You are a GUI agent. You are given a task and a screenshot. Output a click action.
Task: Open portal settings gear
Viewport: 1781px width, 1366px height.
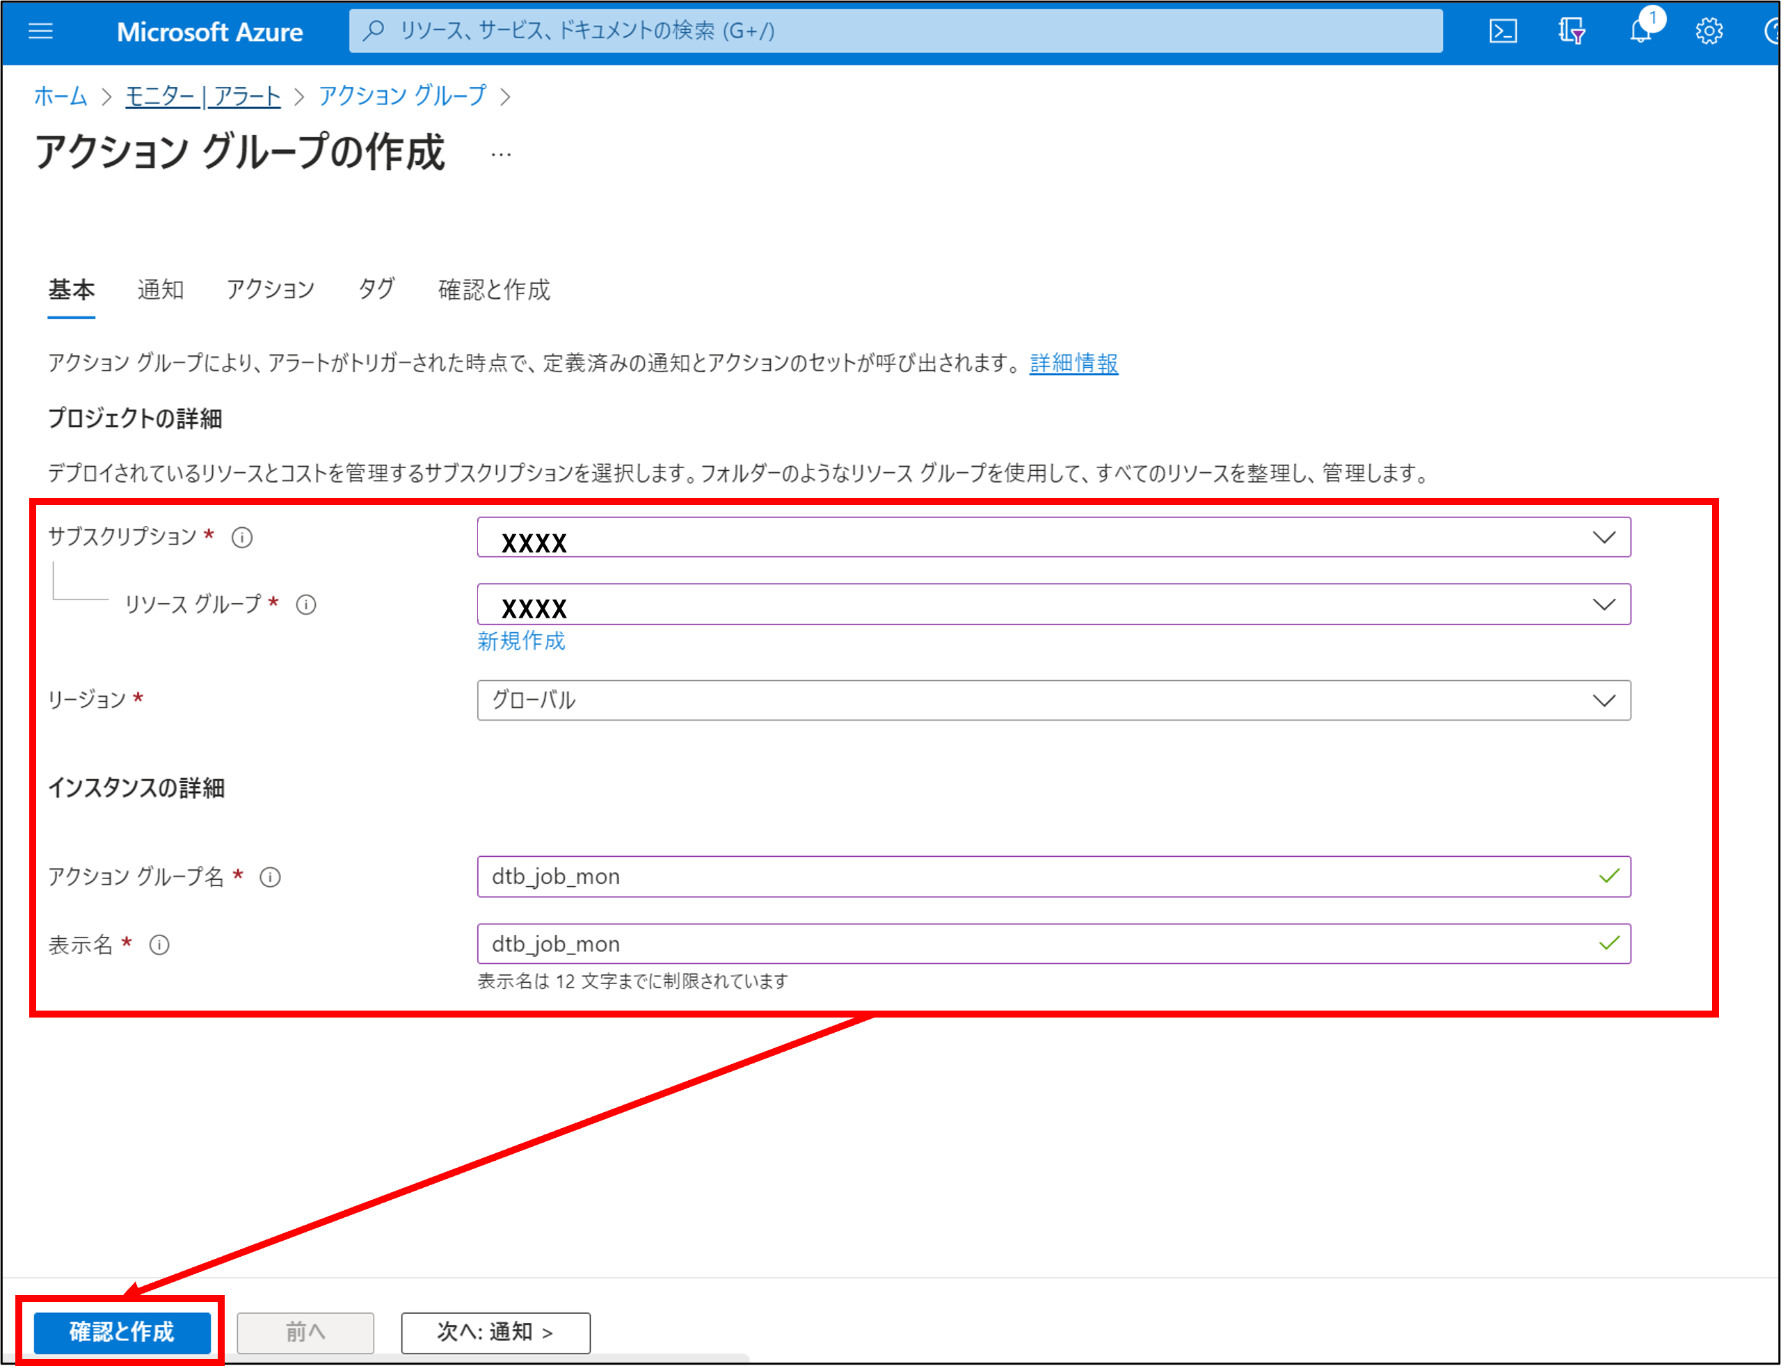click(x=1708, y=31)
